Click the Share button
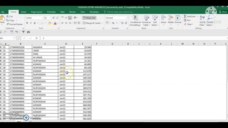This screenshot has height=128, width=228. pyautogui.click(x=223, y=12)
